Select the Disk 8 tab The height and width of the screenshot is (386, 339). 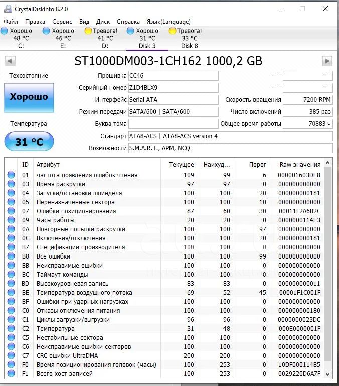coord(189,38)
